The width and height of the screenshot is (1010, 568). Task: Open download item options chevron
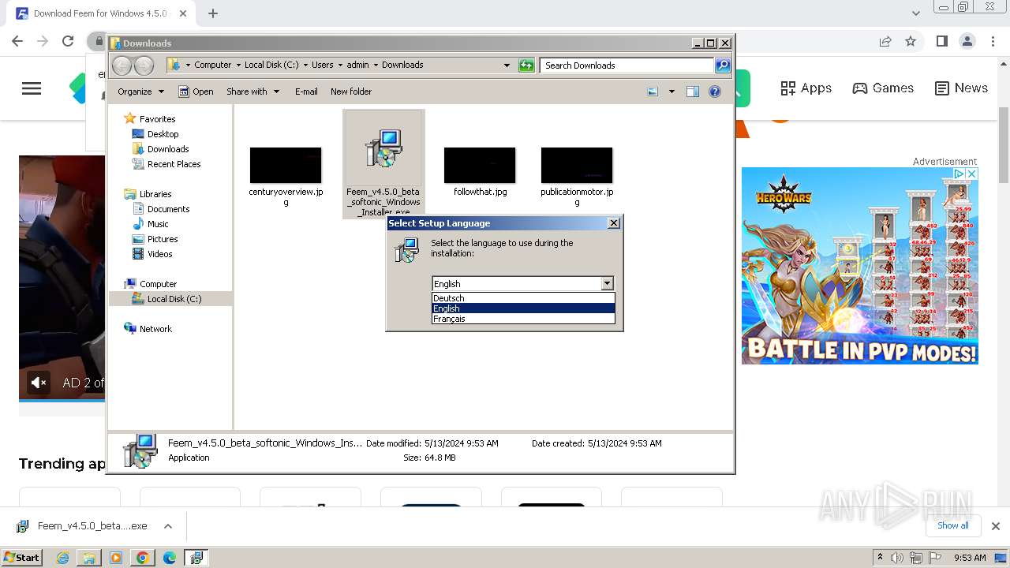coord(167,526)
